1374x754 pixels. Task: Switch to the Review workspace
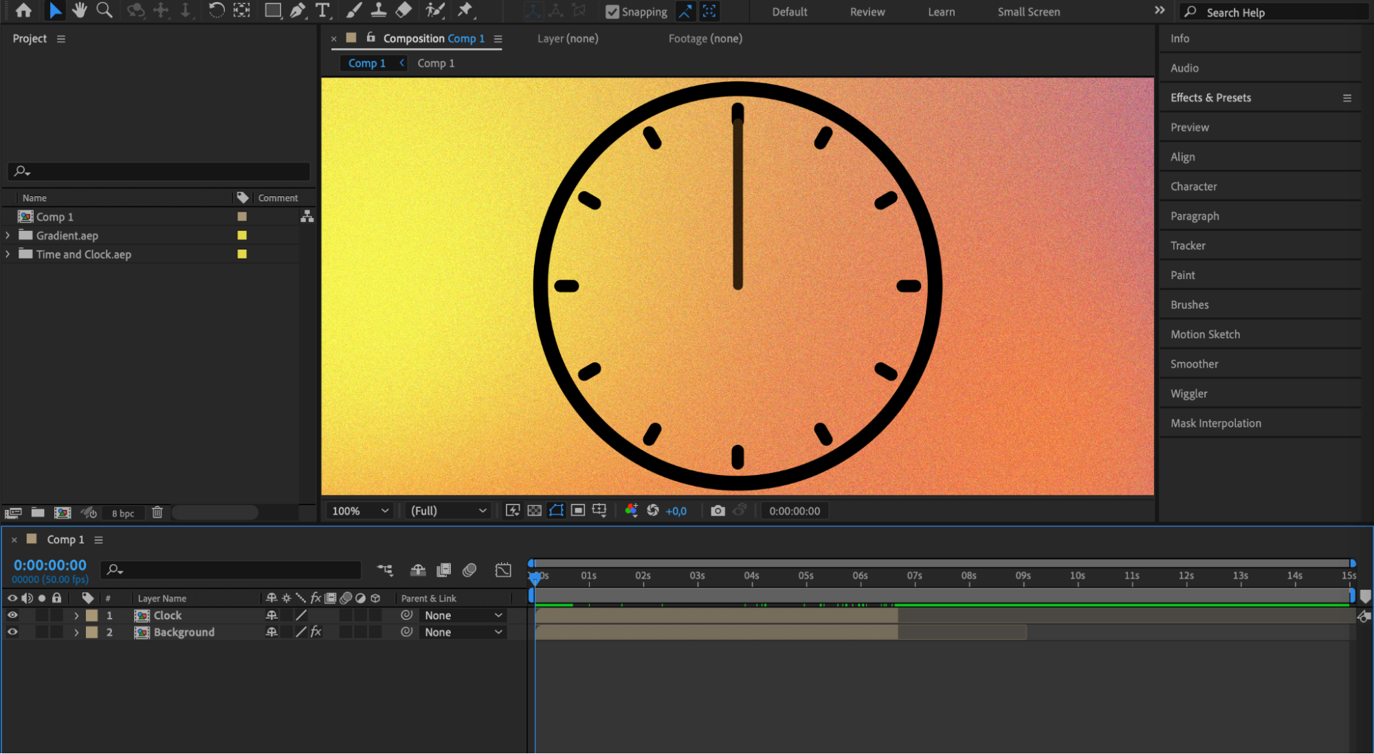pyautogui.click(x=867, y=12)
